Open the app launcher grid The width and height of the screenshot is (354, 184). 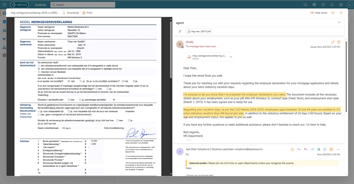tap(4, 4)
